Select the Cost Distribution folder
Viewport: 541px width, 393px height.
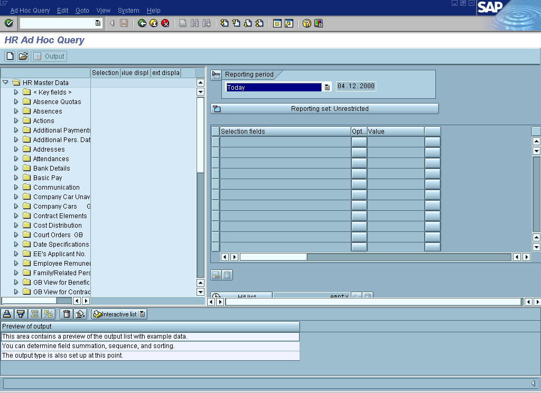58,226
